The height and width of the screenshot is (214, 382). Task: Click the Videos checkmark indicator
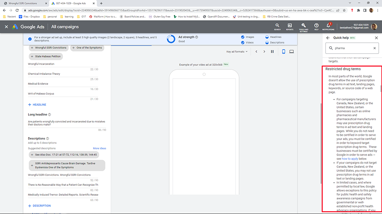(x=243, y=42)
